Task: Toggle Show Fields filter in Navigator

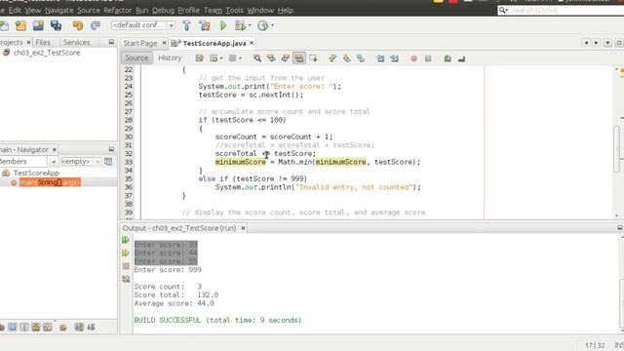Action: pos(13,328)
